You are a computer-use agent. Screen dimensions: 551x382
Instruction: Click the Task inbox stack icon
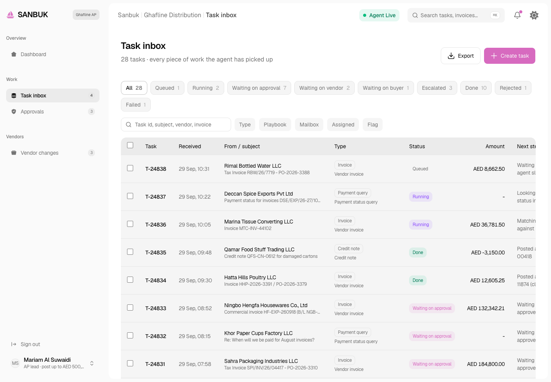click(14, 95)
